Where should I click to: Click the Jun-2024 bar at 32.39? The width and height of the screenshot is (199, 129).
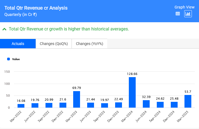(146, 104)
